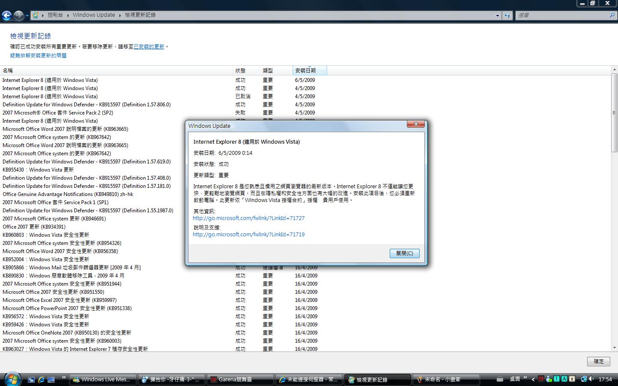Open LinkId=71727 more info link
This screenshot has height=386, width=618.
coord(248,218)
